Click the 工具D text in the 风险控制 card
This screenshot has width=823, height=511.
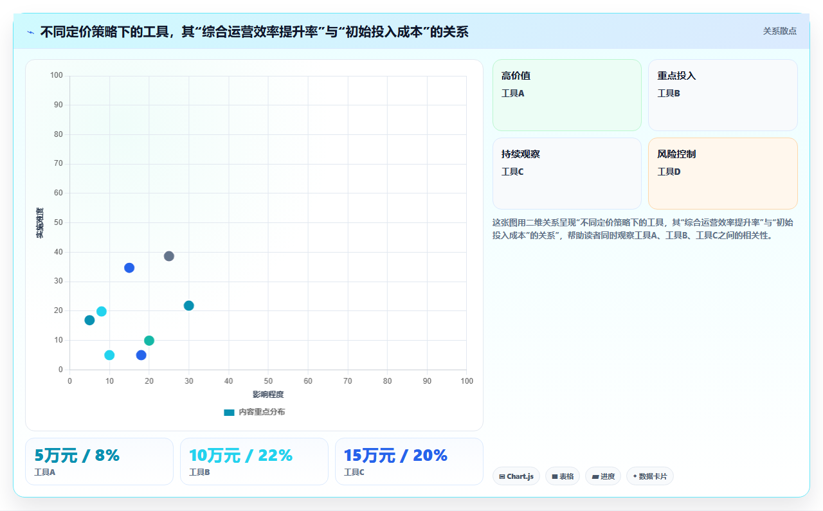669,172
